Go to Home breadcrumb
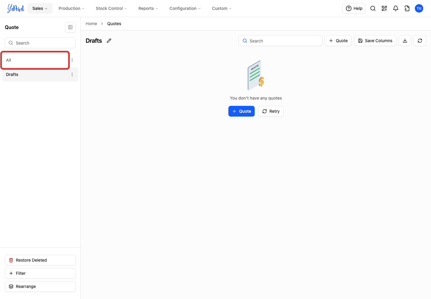The height and width of the screenshot is (299, 431). [x=91, y=24]
